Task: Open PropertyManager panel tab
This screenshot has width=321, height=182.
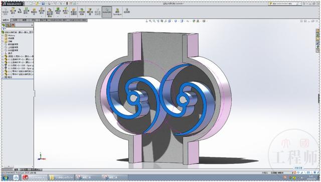Action: coord(8,25)
